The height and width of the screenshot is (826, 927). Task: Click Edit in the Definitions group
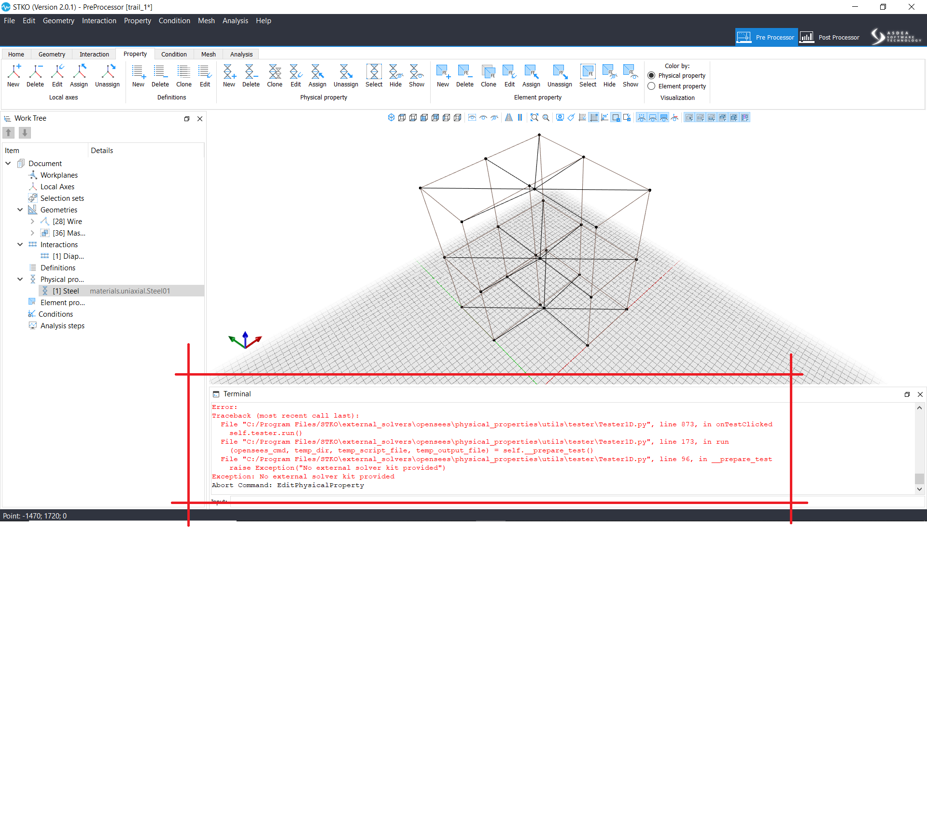pos(205,76)
